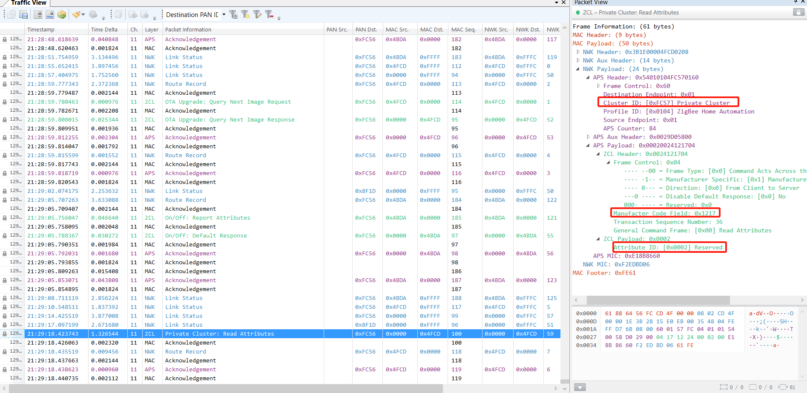Select the OTA Upgrade: Query Next Image Response row
This screenshot has width=807, height=393.
[280, 120]
